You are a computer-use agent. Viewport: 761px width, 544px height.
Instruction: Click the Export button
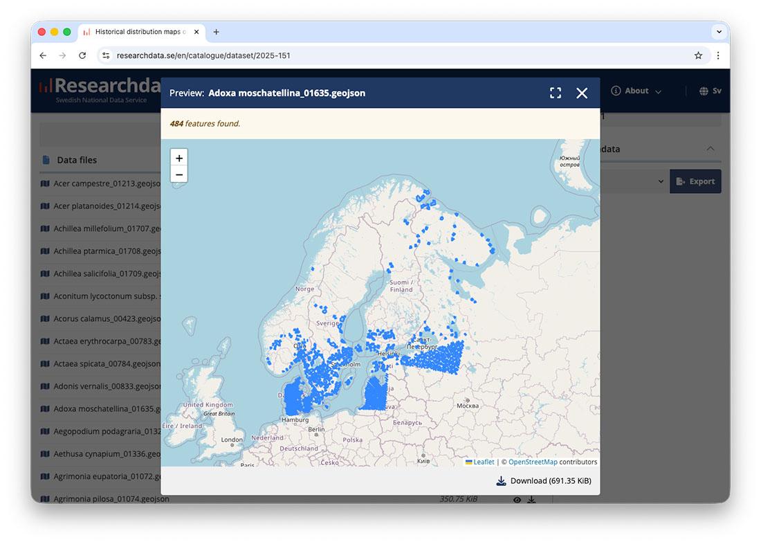pos(695,181)
